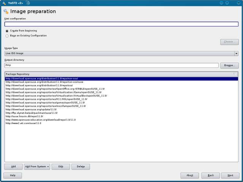This screenshot has height=182, width=243.
Task: Select repository distribution/11.0/repo/oss/ row
Action: (121, 85)
